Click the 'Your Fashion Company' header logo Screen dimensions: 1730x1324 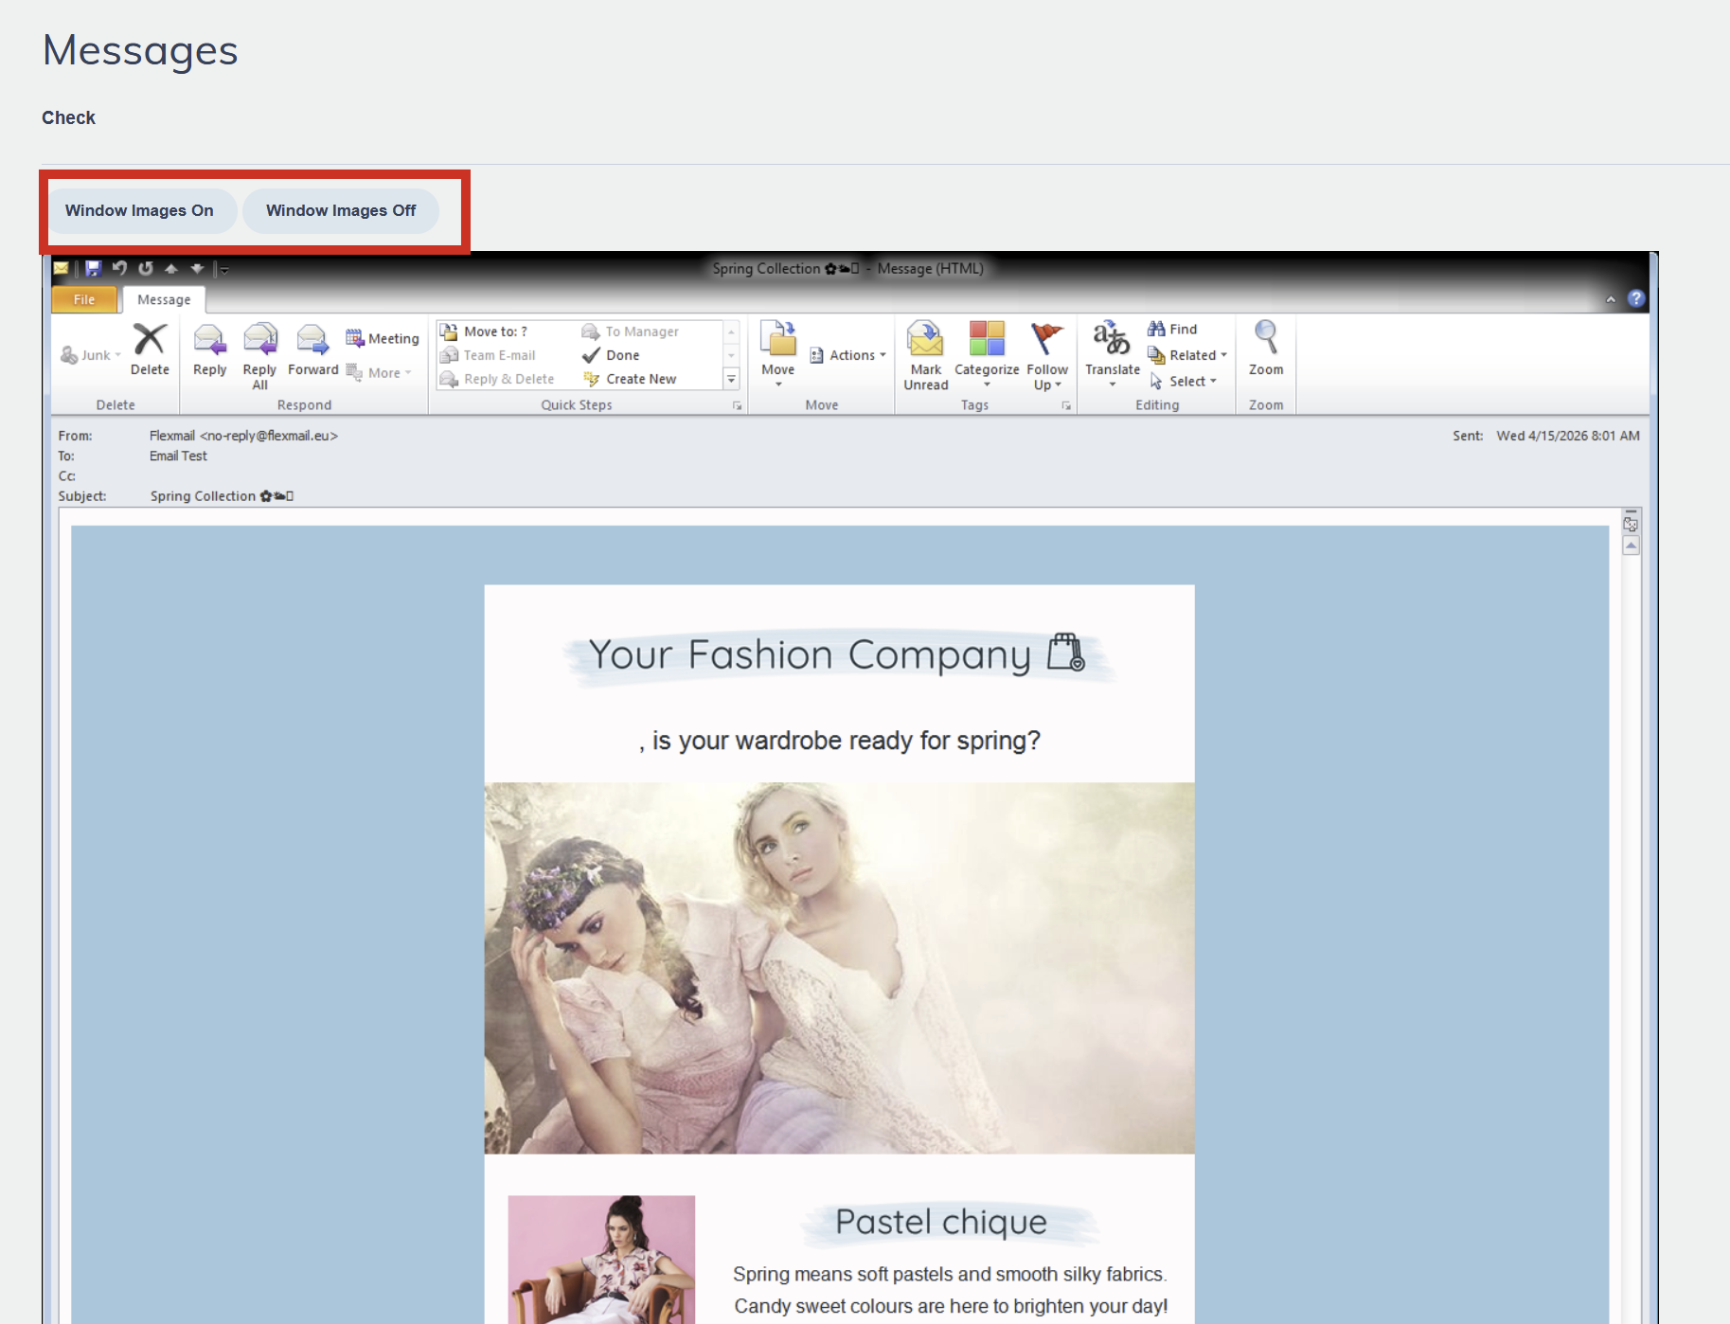click(x=839, y=655)
